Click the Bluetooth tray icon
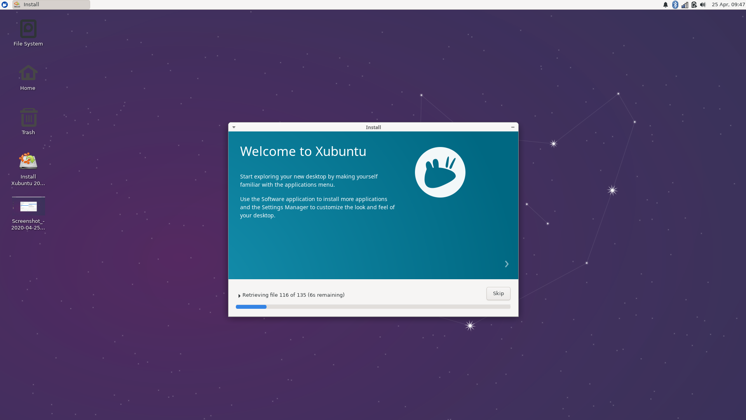 pos(675,5)
